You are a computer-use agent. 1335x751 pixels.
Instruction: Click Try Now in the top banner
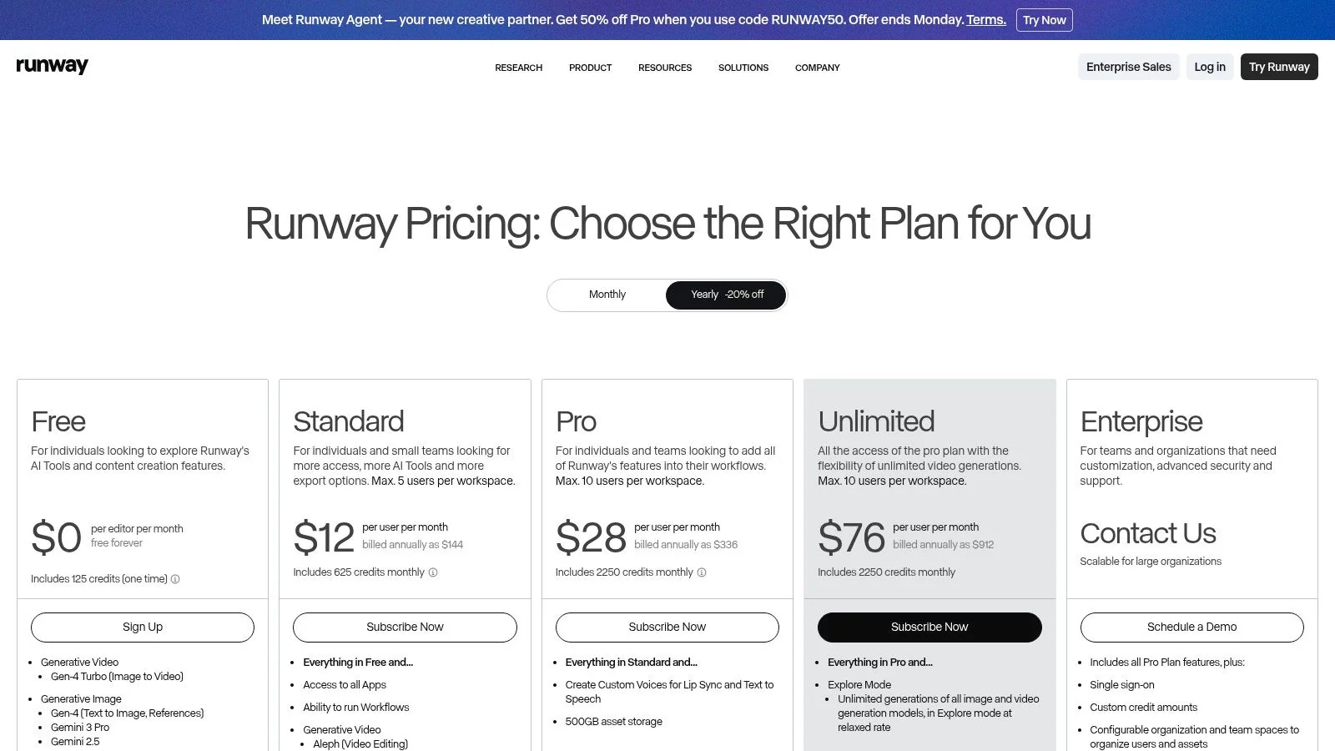pyautogui.click(x=1045, y=20)
